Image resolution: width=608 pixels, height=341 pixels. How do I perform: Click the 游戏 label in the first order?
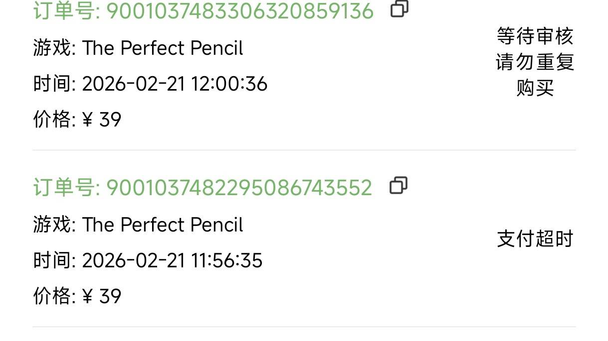(x=53, y=48)
